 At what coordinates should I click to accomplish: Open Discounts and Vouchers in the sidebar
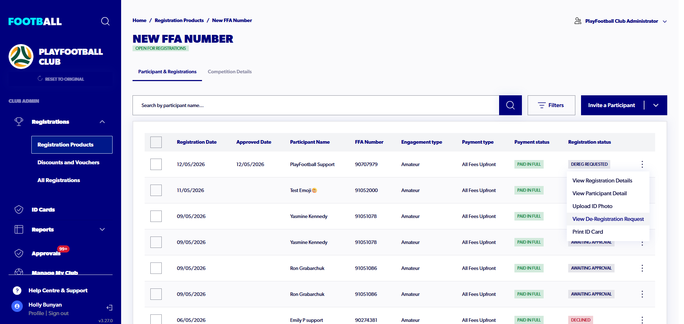pos(68,163)
